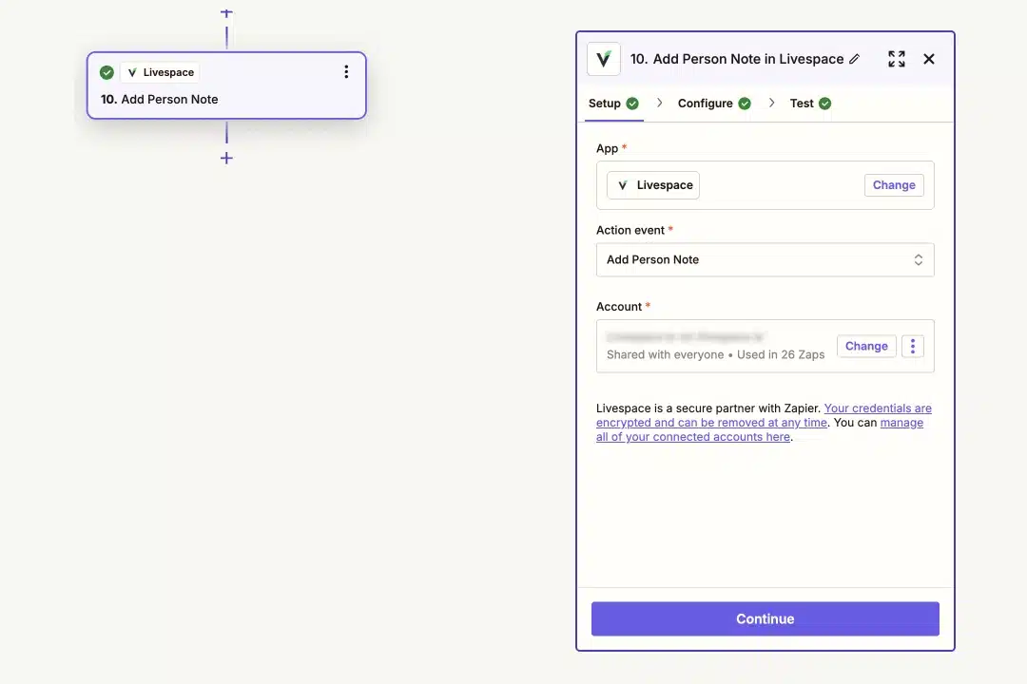The width and height of the screenshot is (1027, 684).
Task: Click the Livespace badge on step card
Action: coord(161,72)
